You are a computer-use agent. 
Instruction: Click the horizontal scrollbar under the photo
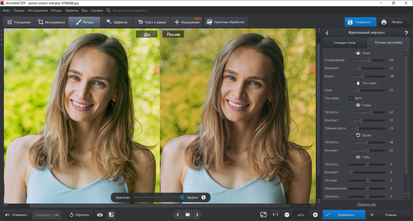pos(160,206)
